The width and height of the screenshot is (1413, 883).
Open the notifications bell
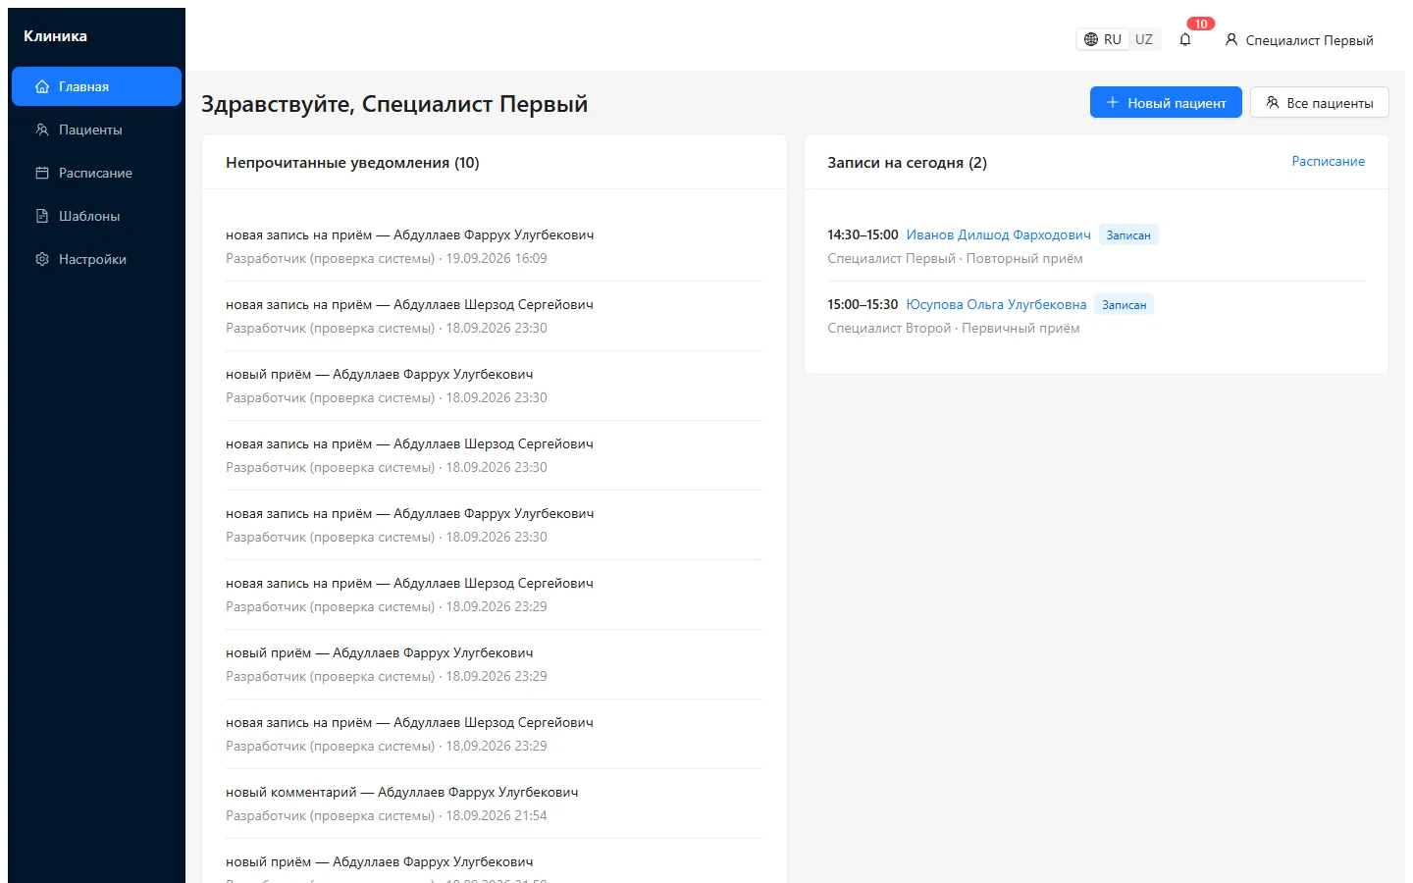coord(1185,40)
